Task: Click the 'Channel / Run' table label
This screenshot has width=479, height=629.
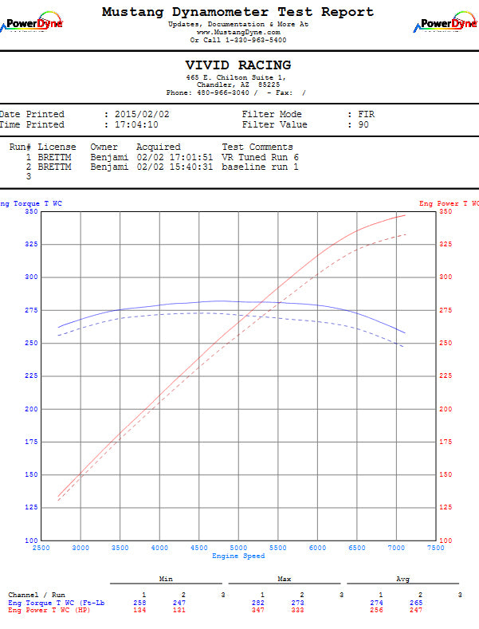Action: pos(37,595)
